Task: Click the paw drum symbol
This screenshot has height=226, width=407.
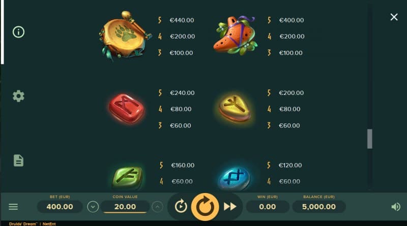Action: (x=125, y=36)
